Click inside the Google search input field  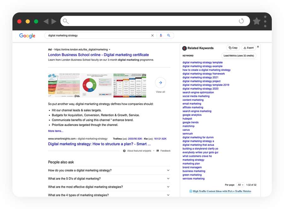(95, 35)
